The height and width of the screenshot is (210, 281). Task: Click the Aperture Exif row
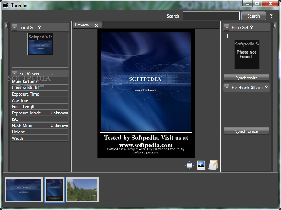(40, 100)
